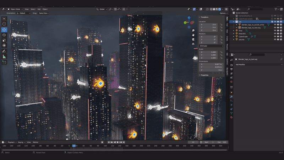The width and height of the screenshot is (284, 160).
Task: Open the Add menu
Action: (x=39, y=9)
